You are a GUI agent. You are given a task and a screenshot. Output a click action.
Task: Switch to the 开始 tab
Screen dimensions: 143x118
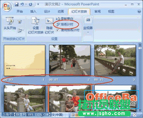pos(19,11)
